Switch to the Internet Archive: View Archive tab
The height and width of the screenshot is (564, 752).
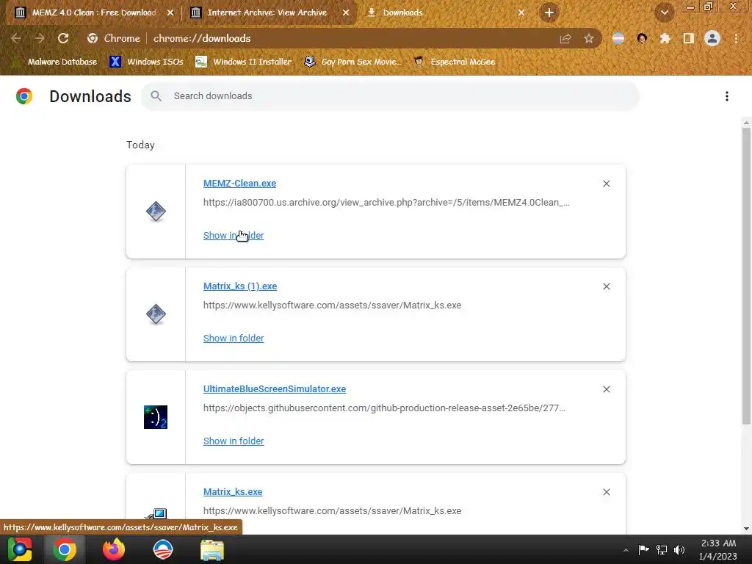[x=266, y=12]
